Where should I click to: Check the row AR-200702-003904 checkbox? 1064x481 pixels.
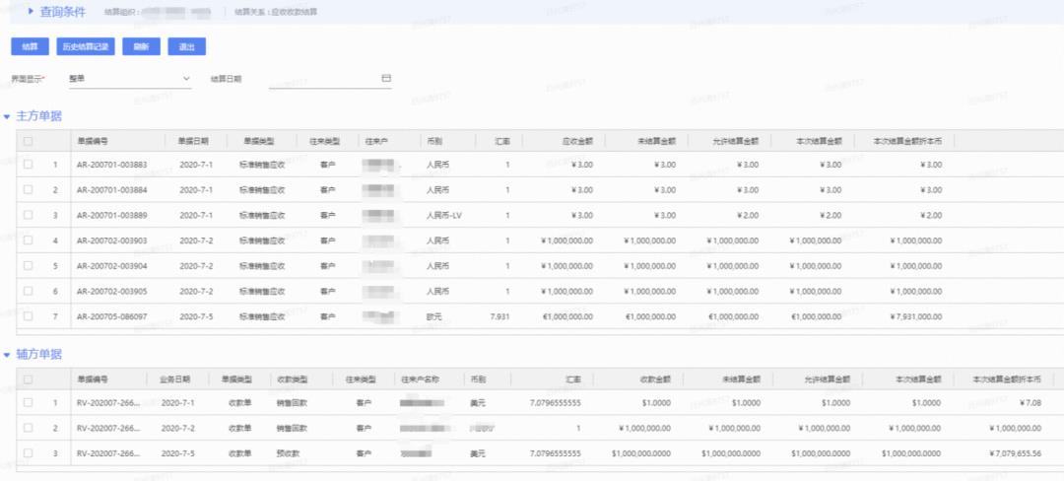[28, 265]
